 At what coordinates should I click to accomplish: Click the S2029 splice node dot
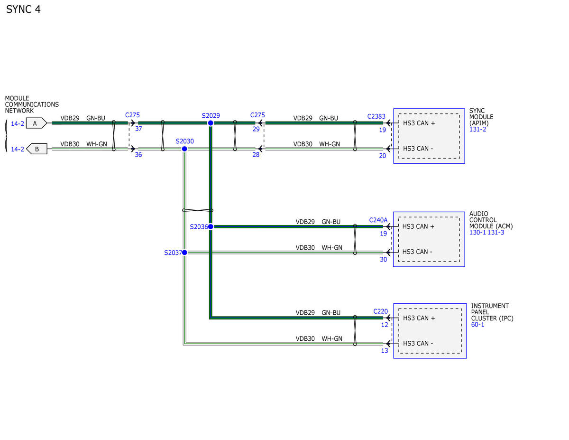click(211, 123)
